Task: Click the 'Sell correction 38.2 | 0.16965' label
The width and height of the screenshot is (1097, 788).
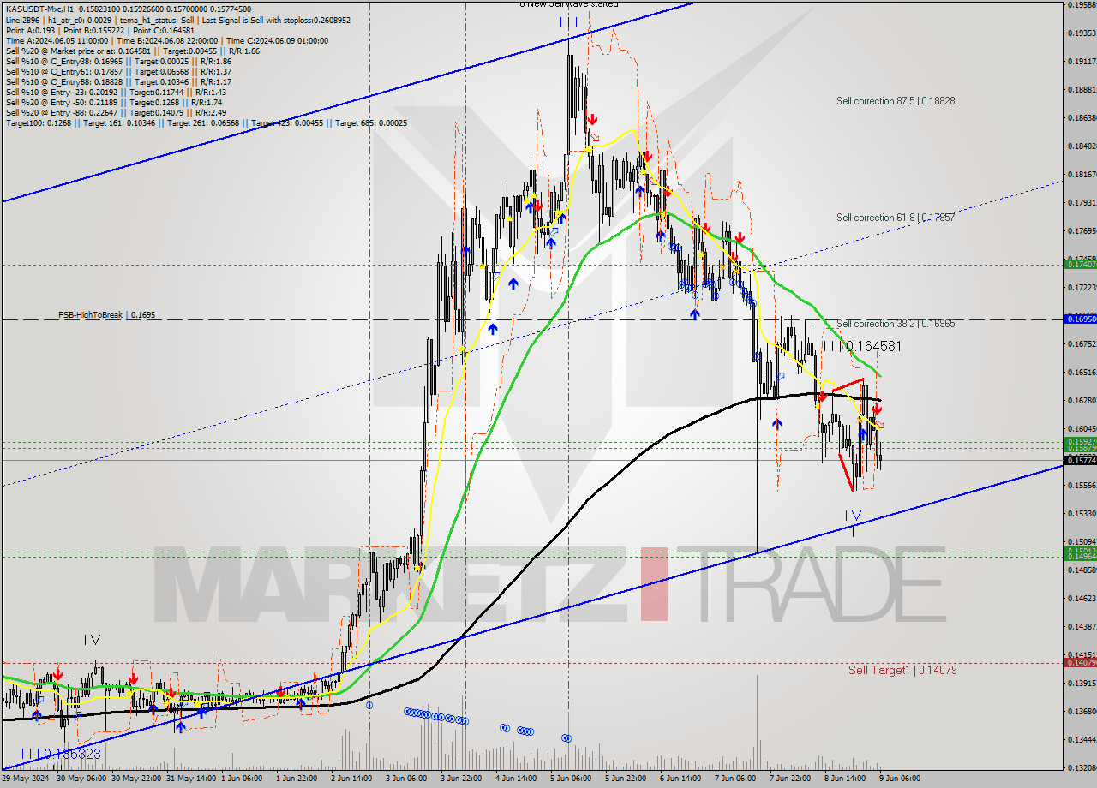Action: point(896,324)
